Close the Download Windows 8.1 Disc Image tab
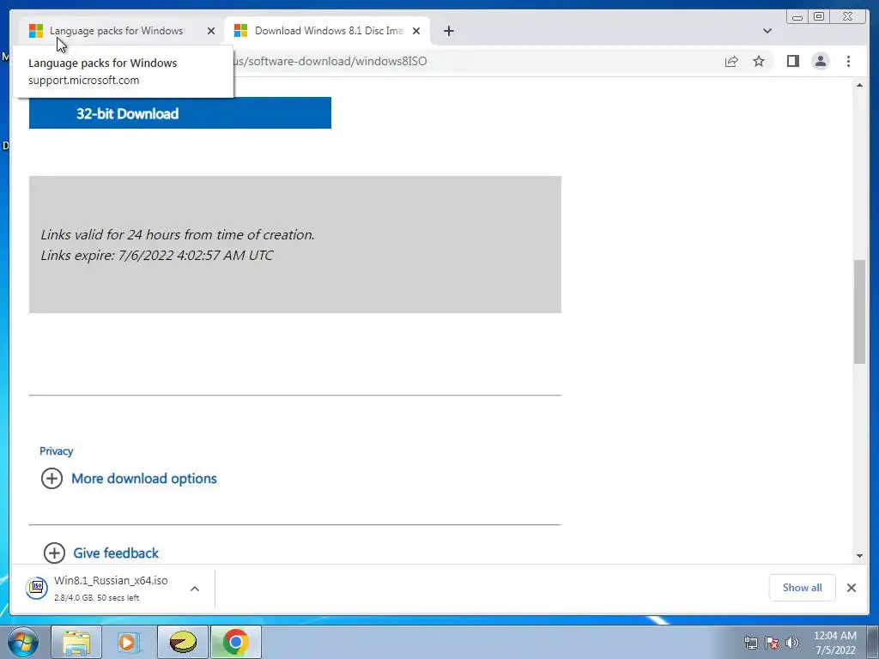 pos(416,31)
